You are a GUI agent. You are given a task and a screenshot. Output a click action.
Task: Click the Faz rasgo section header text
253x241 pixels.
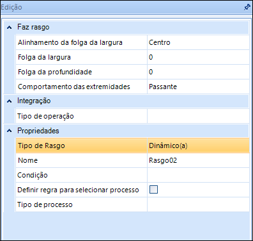(x=33, y=28)
